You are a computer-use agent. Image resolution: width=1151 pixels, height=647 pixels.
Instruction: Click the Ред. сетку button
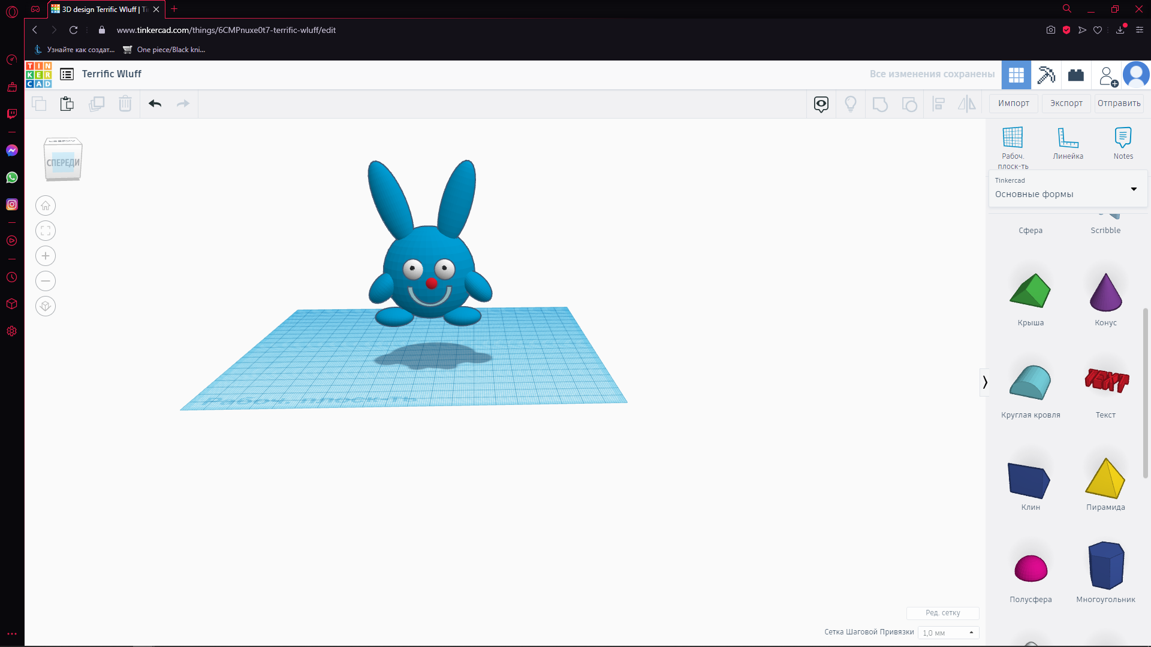pyautogui.click(x=942, y=613)
